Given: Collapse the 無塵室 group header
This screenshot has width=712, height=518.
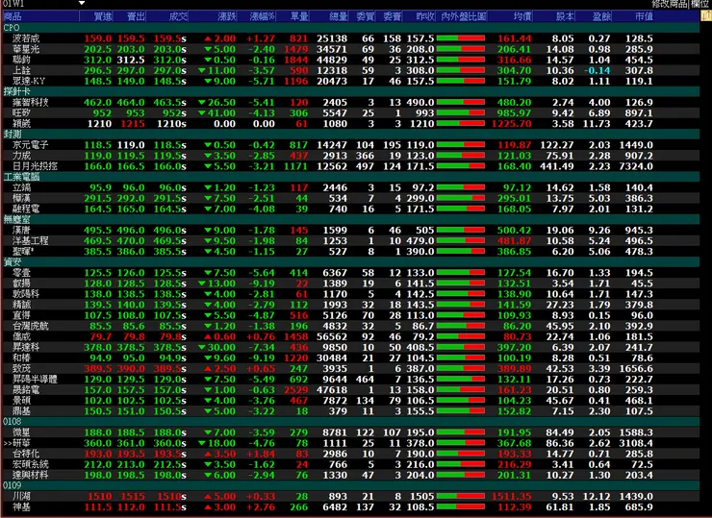Looking at the screenshot, I should pyautogui.click(x=350, y=219).
